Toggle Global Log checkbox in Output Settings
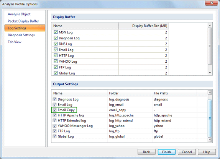This screenshot has height=159, width=220. 54,136
